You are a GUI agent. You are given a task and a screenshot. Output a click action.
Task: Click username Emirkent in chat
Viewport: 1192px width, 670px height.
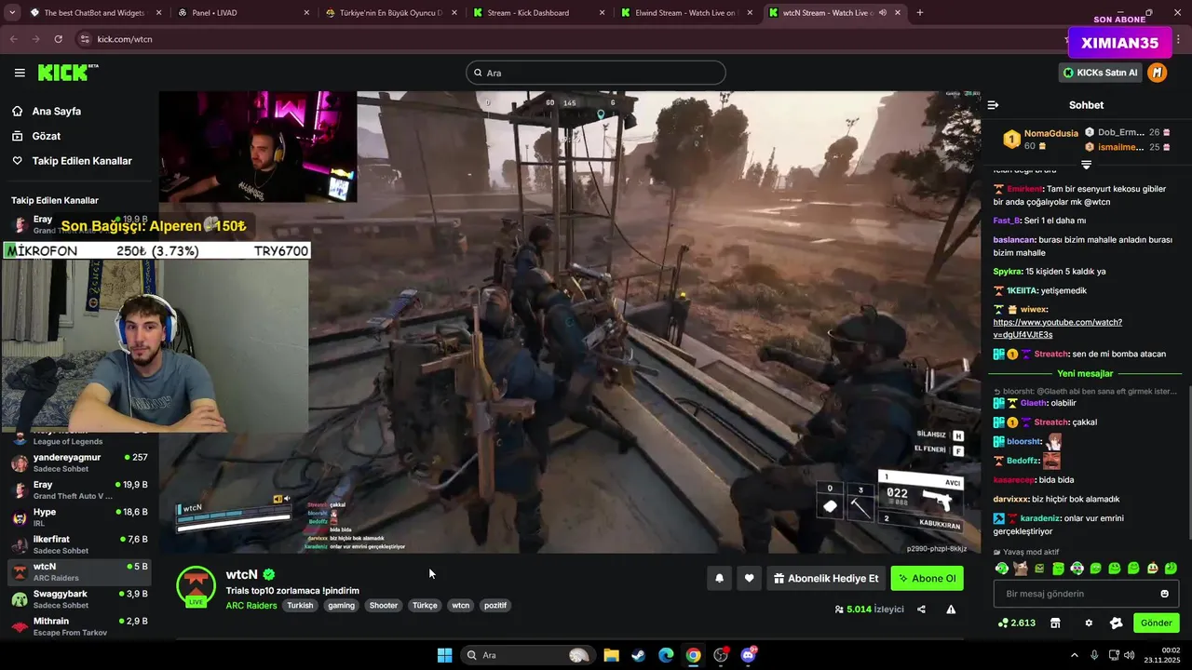[1025, 189]
